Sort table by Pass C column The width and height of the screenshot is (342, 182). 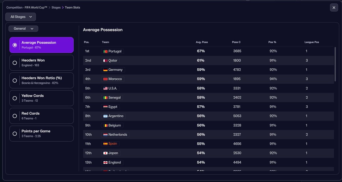236,42
